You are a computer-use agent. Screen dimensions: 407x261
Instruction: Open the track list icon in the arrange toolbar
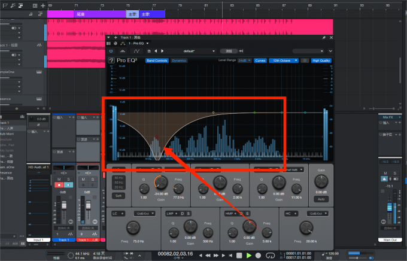tap(35, 5)
